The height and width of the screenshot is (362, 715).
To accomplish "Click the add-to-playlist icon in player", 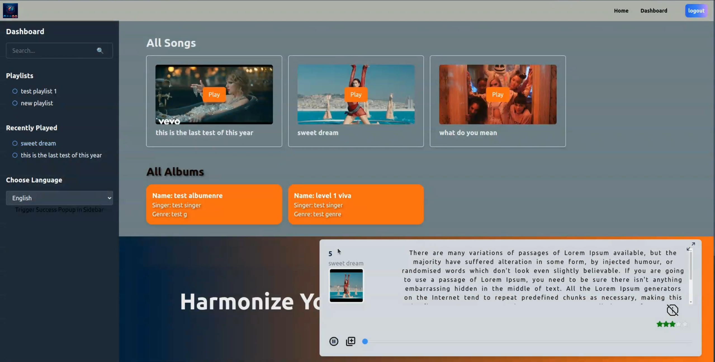I will click(x=351, y=341).
